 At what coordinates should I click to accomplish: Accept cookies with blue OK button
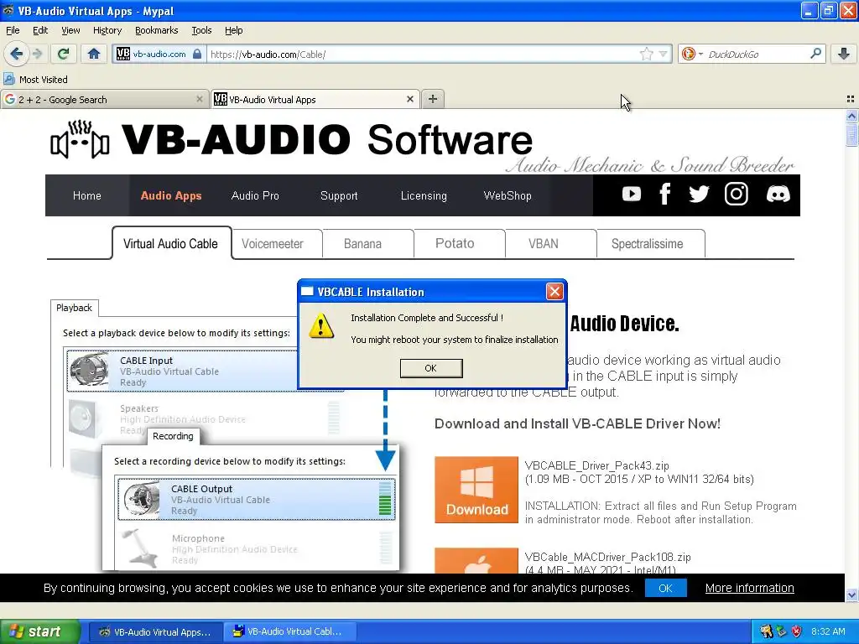pos(665,588)
